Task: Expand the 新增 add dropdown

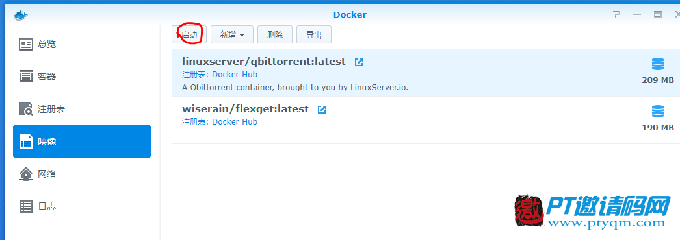Action: tap(232, 34)
